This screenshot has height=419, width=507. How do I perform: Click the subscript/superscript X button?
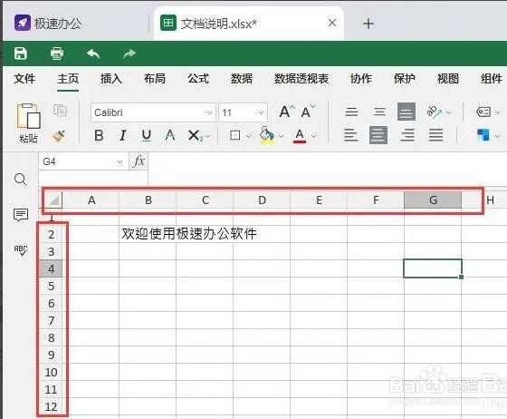[195, 135]
